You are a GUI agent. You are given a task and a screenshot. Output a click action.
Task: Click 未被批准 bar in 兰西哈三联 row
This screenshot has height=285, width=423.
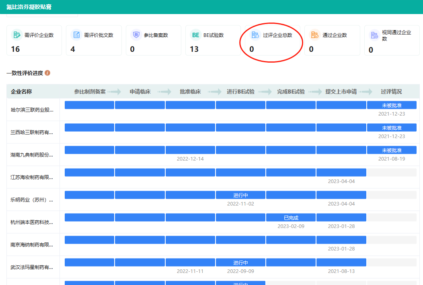pyautogui.click(x=392, y=128)
